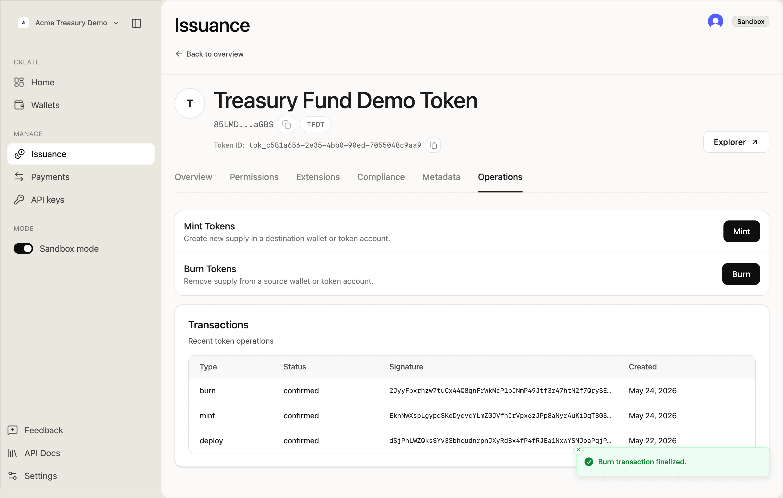Click the Feedback message icon
Viewport: 783px width, 498px height.
[12, 430]
